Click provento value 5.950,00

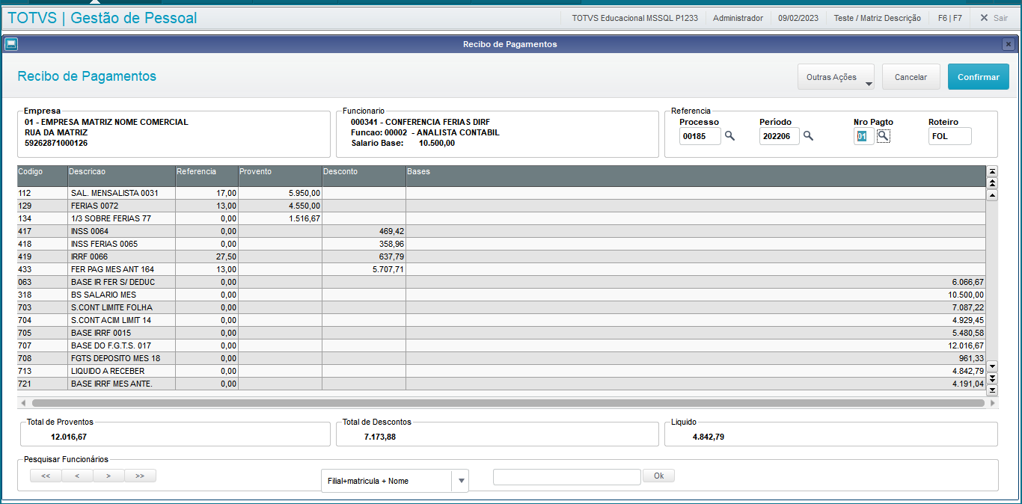(305, 193)
